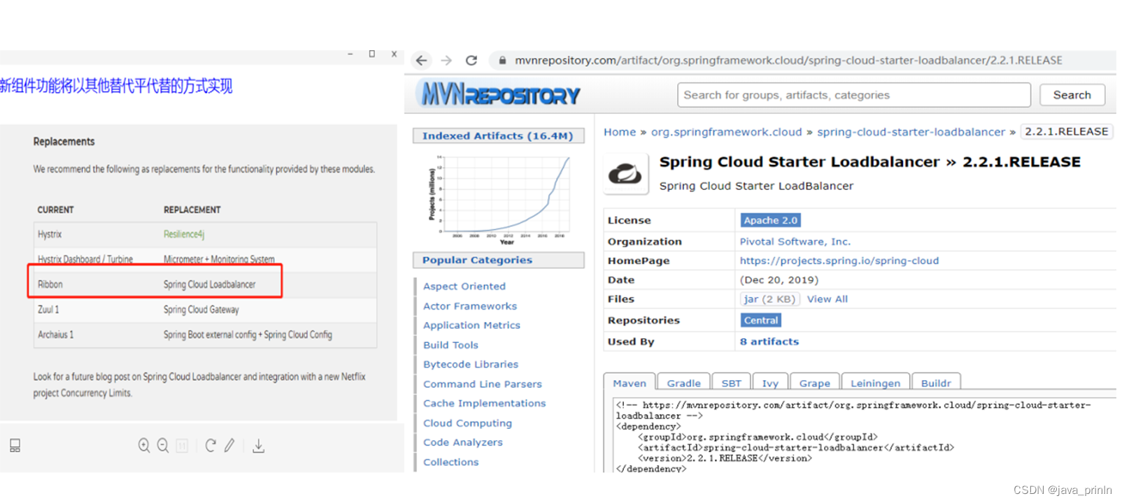Maximize the image viewer window
1122x503 pixels.
371,54
